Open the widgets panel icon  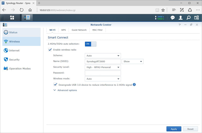click(x=196, y=18)
